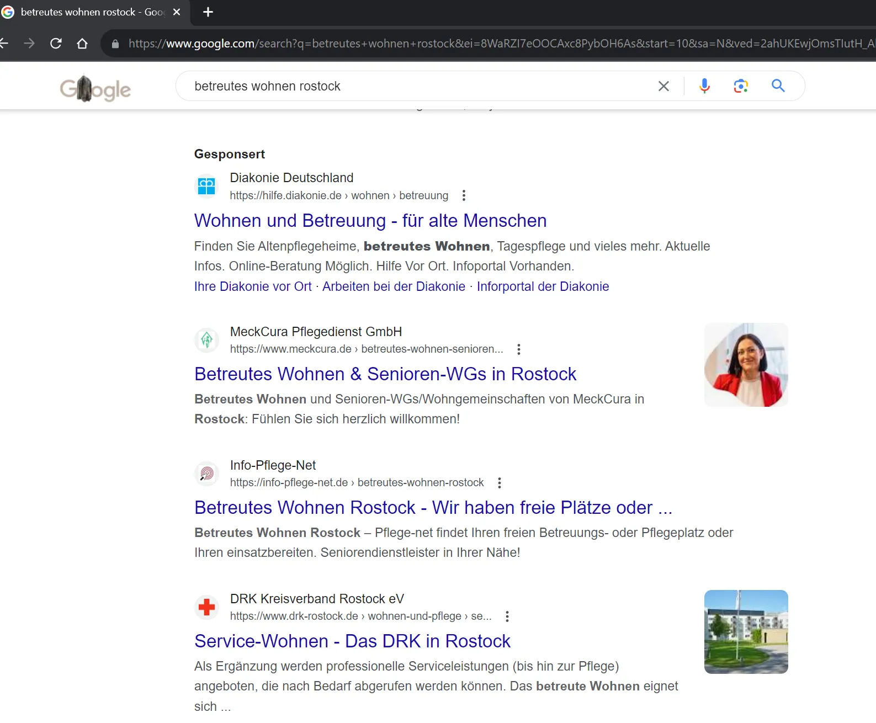Open more options for Info-Pflege-Net result
This screenshot has width=876, height=723.
[x=500, y=483]
